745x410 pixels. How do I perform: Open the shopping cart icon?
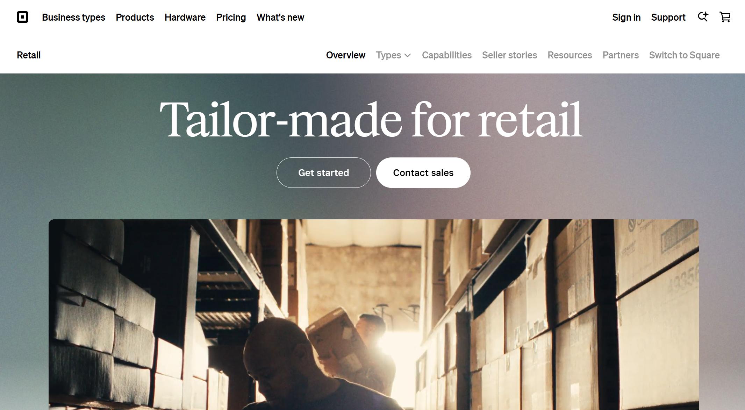[725, 17]
